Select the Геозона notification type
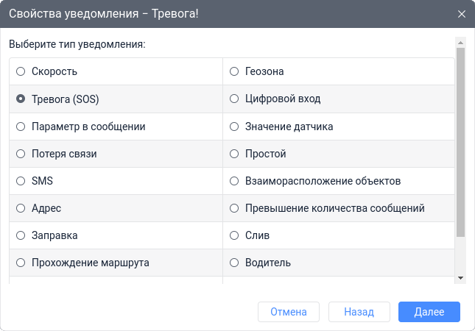 (x=234, y=71)
